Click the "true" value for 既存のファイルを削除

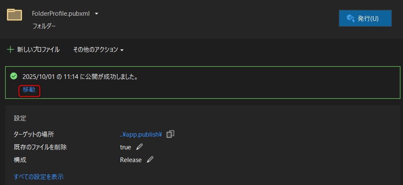pos(126,147)
